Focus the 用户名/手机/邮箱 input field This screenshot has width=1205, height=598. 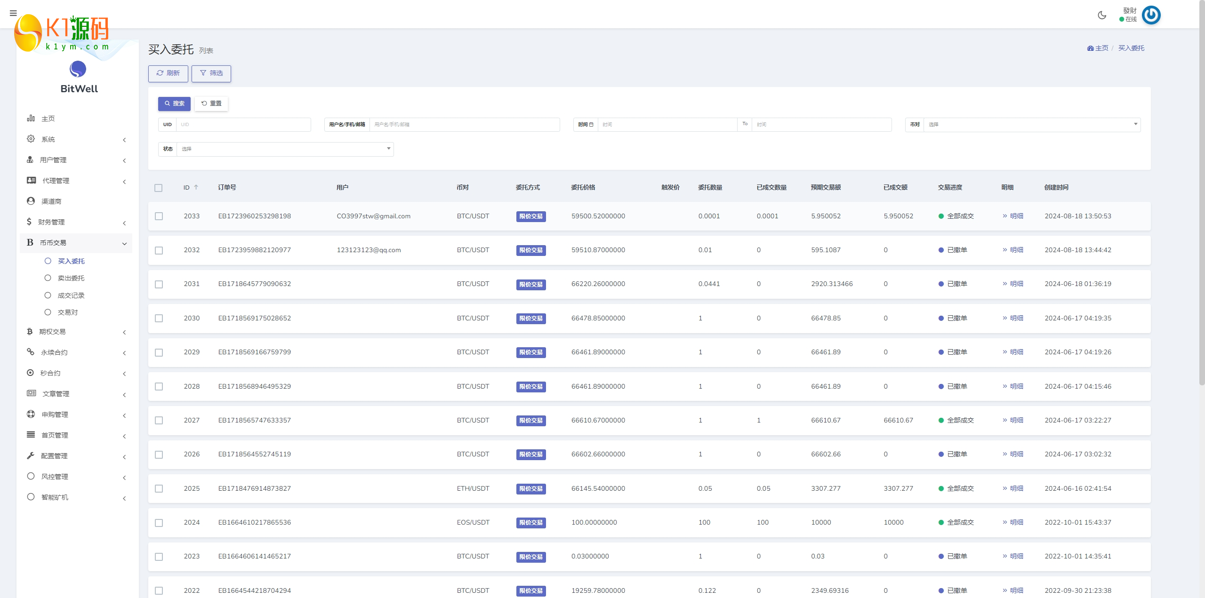[x=465, y=125]
